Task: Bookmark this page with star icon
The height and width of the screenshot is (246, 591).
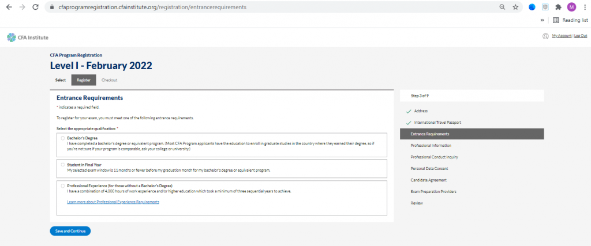Action: 515,7
